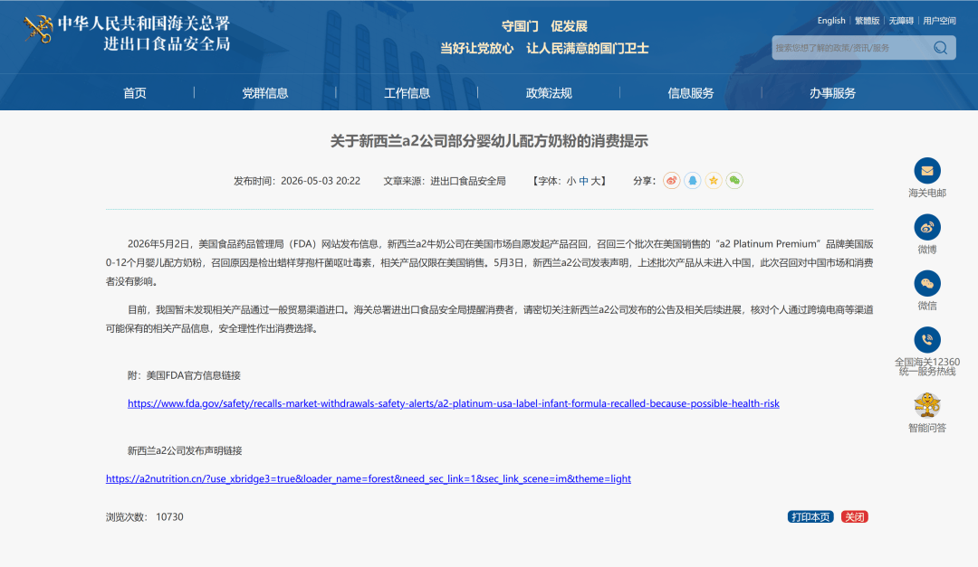Image resolution: width=978 pixels, height=567 pixels.
Task: Open the 微信 sidebar icon
Action: [x=927, y=284]
